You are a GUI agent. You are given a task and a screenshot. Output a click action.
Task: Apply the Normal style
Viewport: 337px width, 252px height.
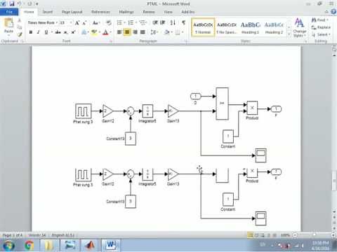click(x=203, y=27)
